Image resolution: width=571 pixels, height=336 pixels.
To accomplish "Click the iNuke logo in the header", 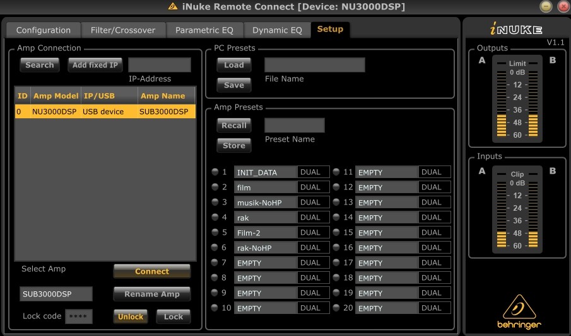I will coord(516,29).
